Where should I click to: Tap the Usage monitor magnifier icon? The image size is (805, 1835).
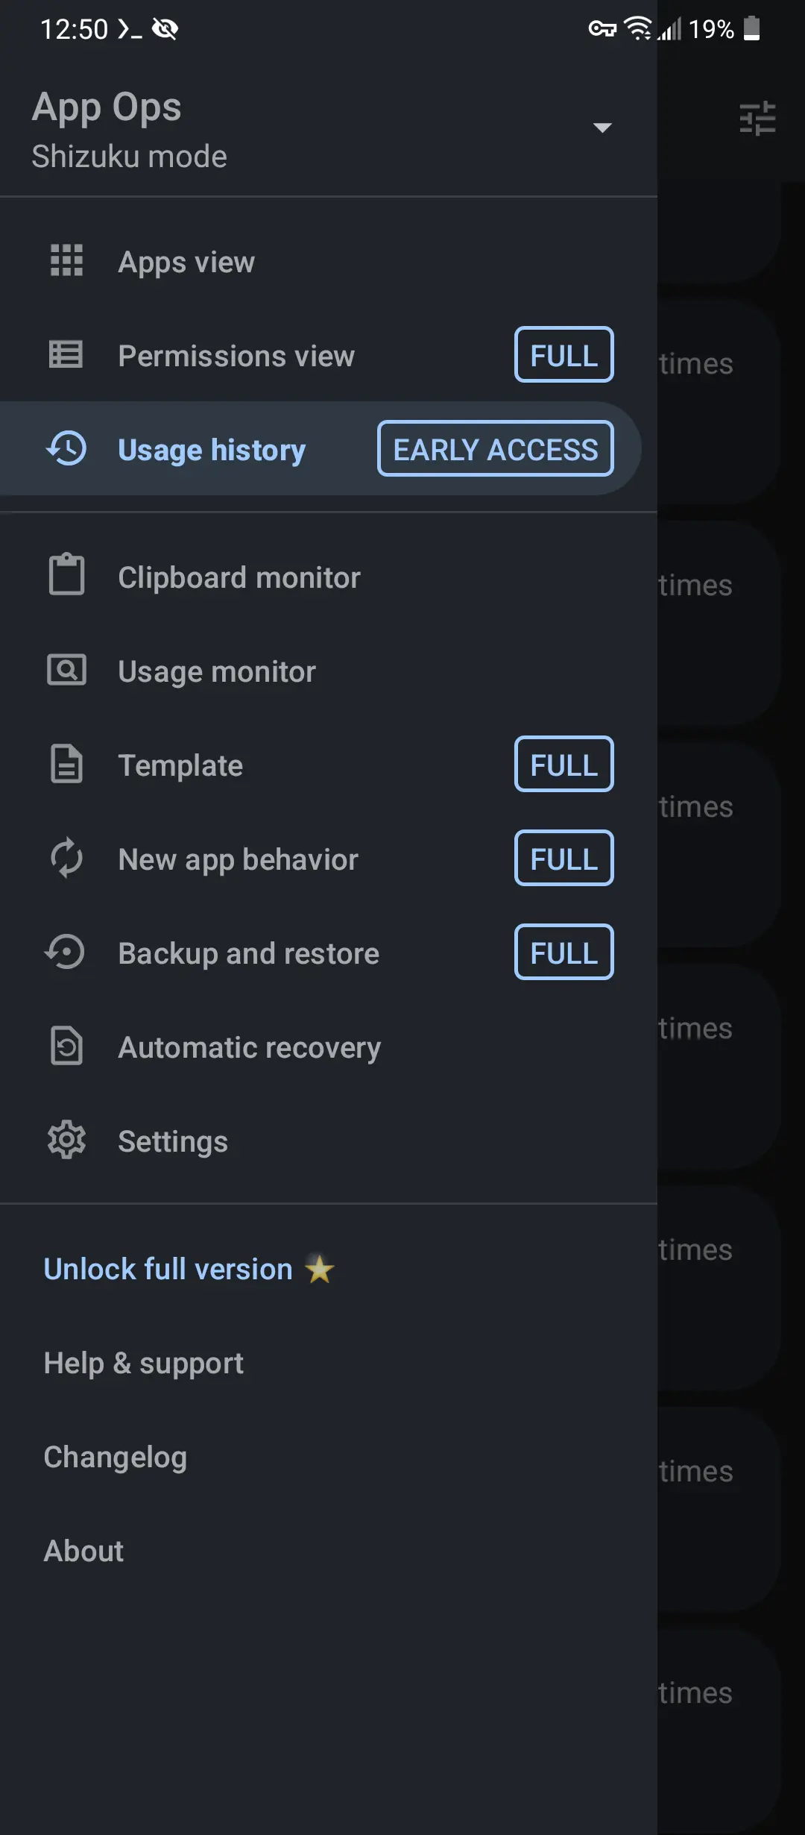click(x=66, y=670)
